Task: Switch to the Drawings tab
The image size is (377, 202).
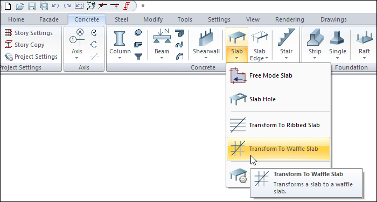Action: (x=333, y=19)
